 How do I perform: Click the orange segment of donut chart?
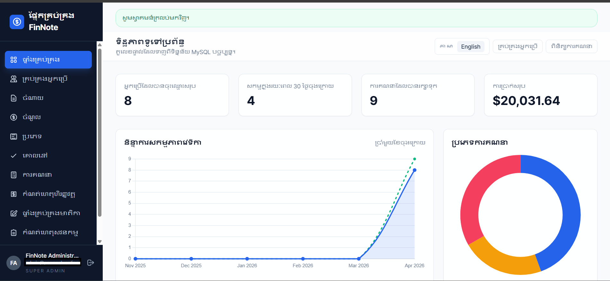point(501,261)
